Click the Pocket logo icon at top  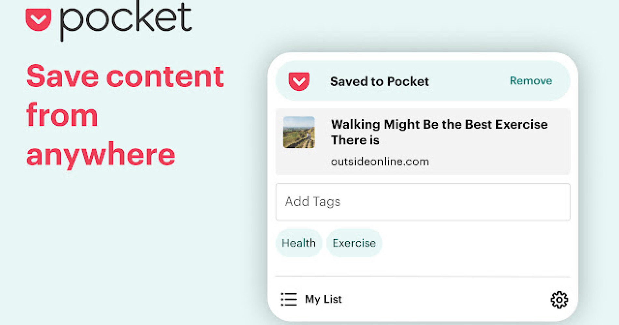(38, 20)
